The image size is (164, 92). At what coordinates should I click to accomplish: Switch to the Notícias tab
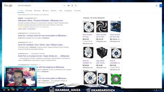tap(46, 11)
